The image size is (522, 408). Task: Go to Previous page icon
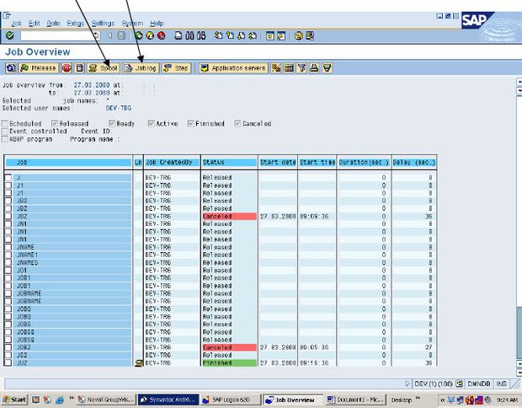230,35
